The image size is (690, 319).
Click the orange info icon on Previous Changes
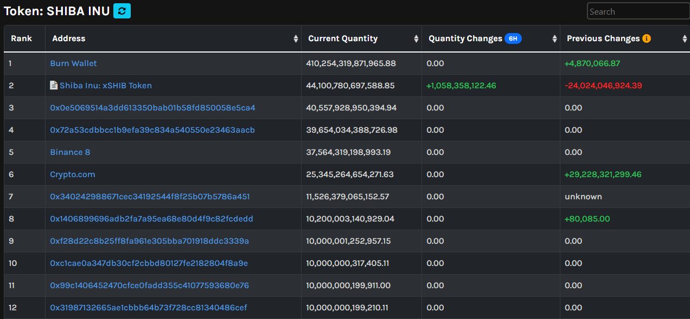(x=647, y=38)
